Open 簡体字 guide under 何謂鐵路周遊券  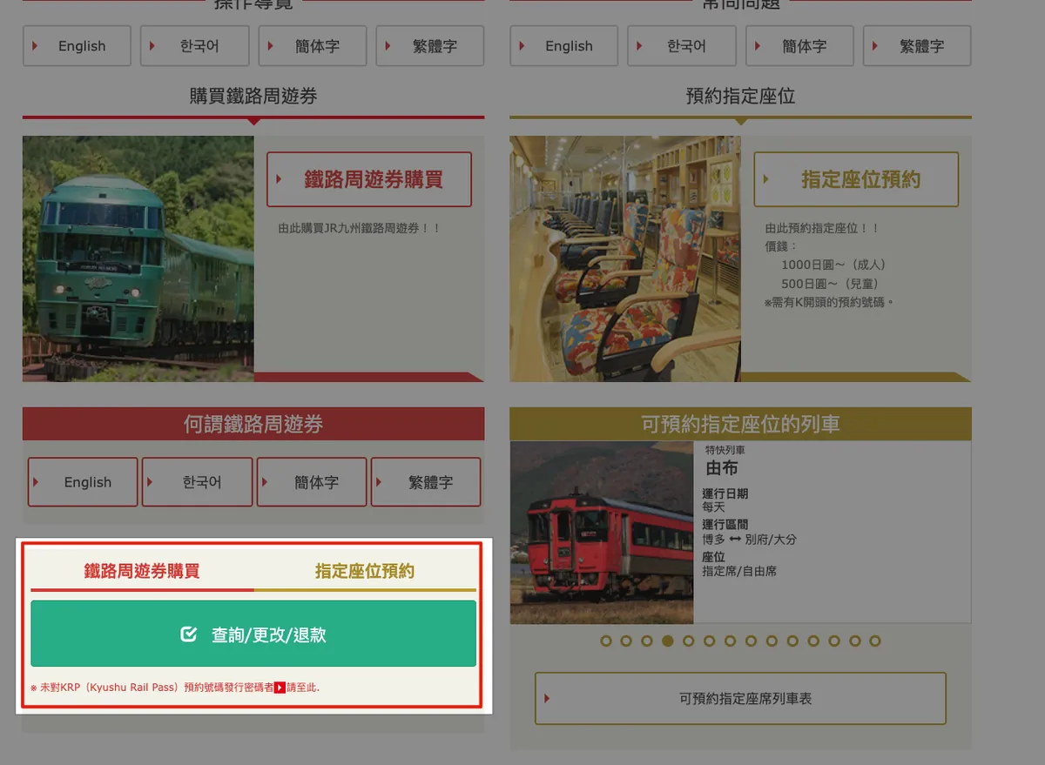tap(311, 482)
